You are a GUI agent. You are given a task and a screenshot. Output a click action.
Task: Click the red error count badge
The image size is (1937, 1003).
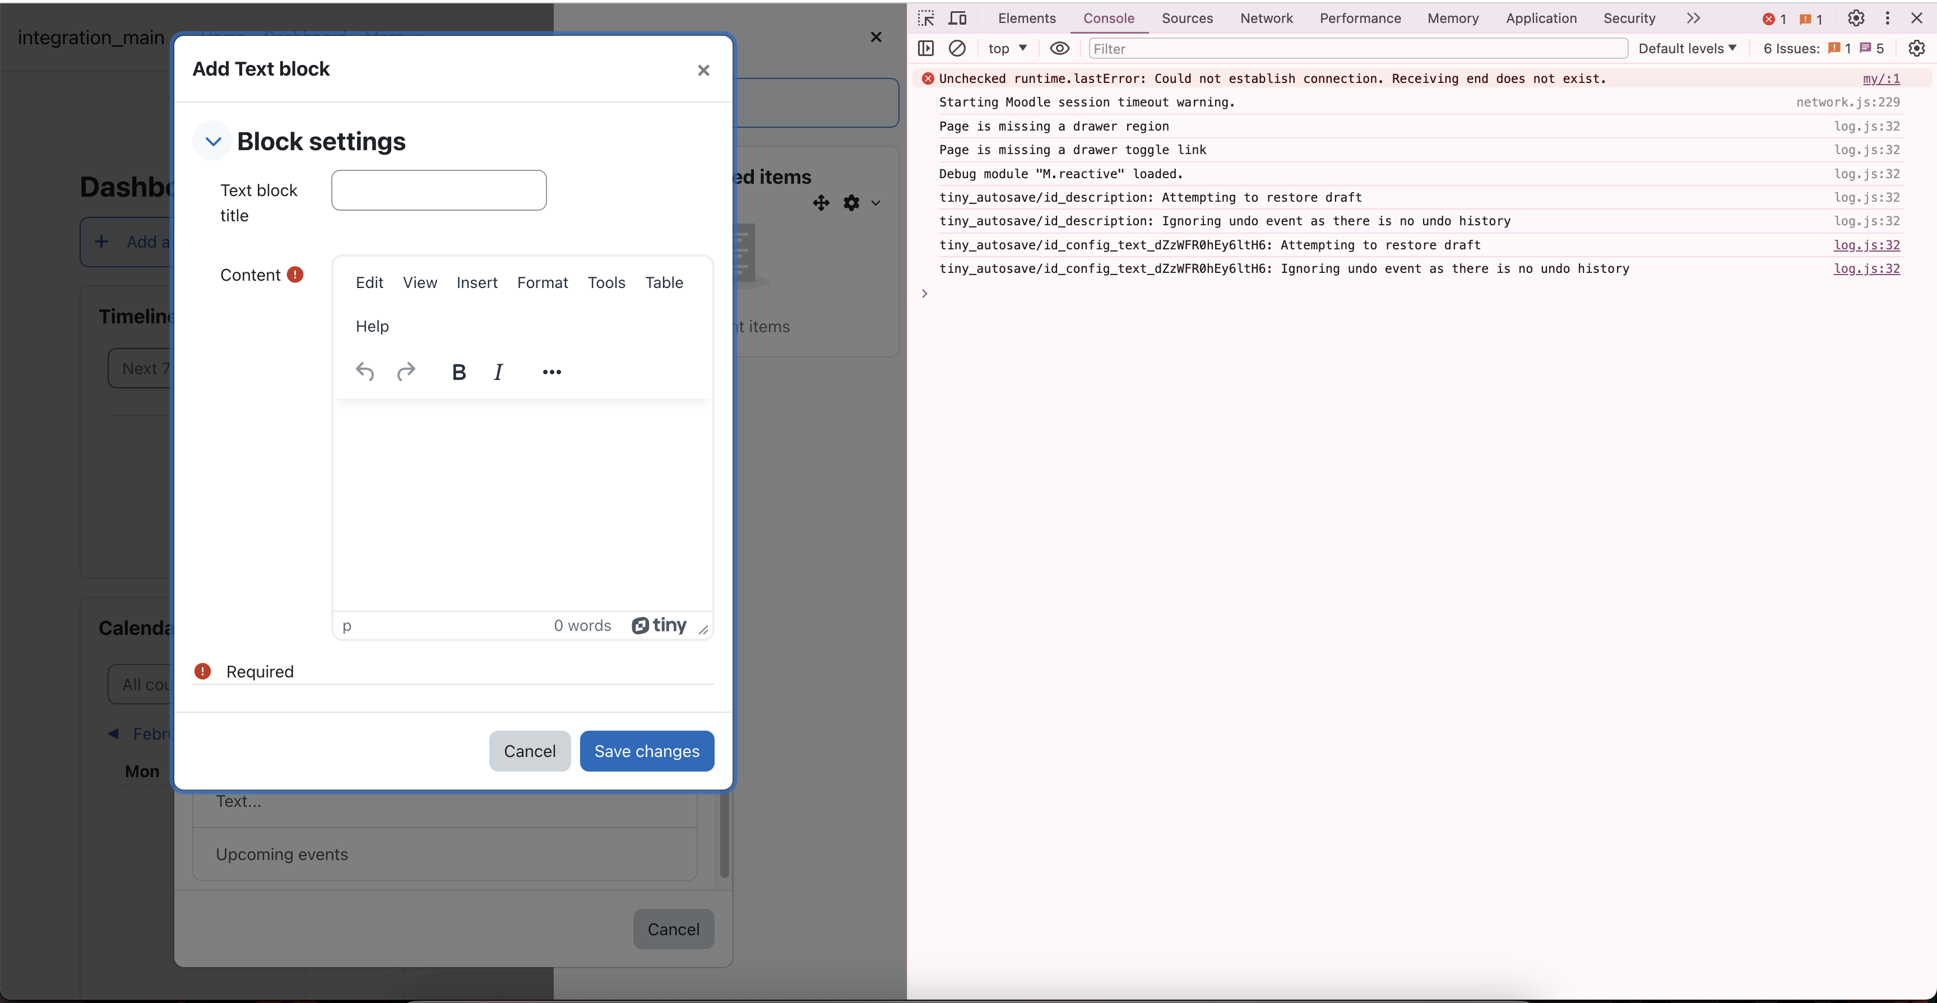tap(1774, 19)
